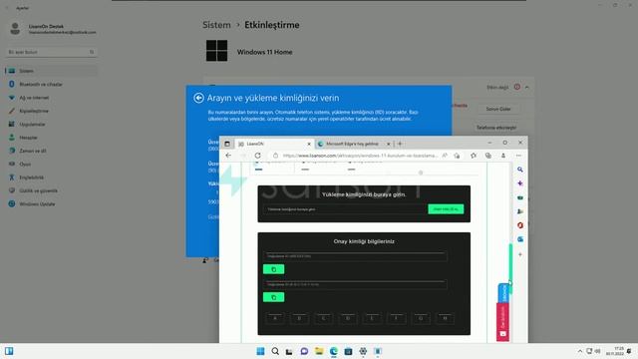
Task: Click the green Onay kimliği al button
Action: (x=446, y=209)
